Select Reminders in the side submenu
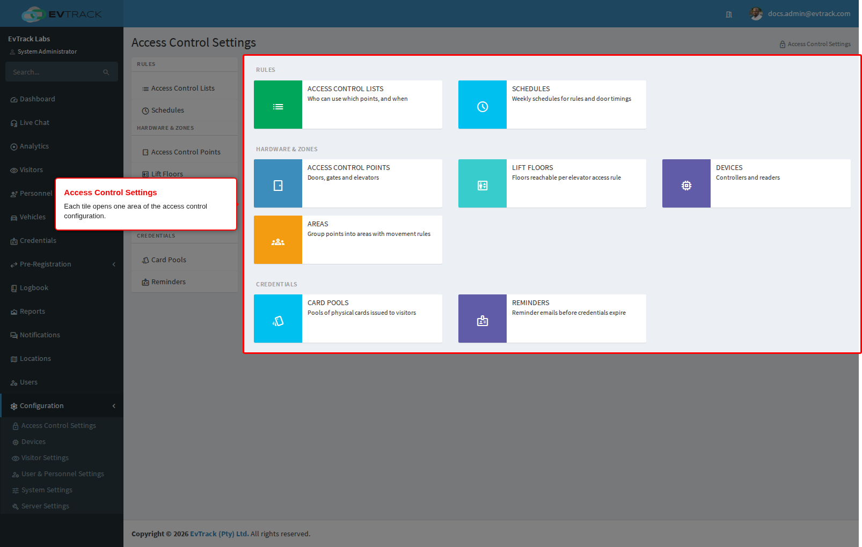862x547 pixels. click(185, 282)
